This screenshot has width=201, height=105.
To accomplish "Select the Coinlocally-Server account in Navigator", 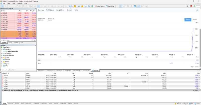I will (13, 51).
